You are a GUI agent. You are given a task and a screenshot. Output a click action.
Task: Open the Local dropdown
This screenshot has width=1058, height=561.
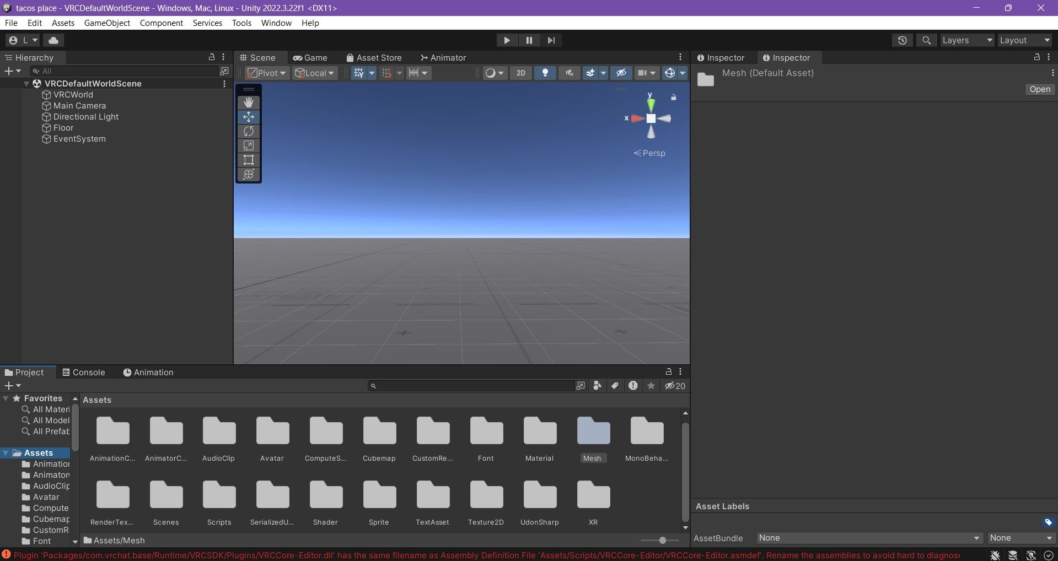(x=315, y=73)
